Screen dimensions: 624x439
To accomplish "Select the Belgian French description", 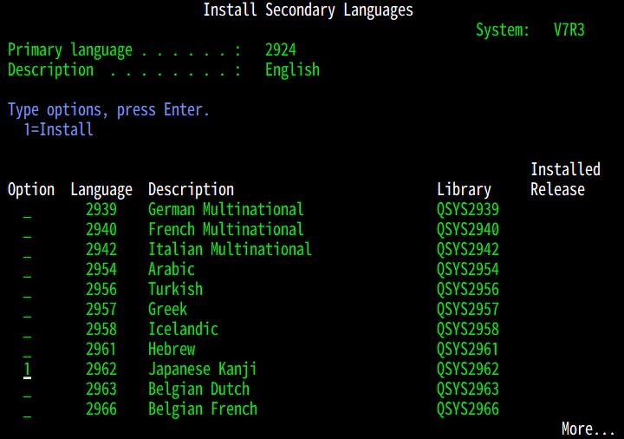I will [203, 410].
